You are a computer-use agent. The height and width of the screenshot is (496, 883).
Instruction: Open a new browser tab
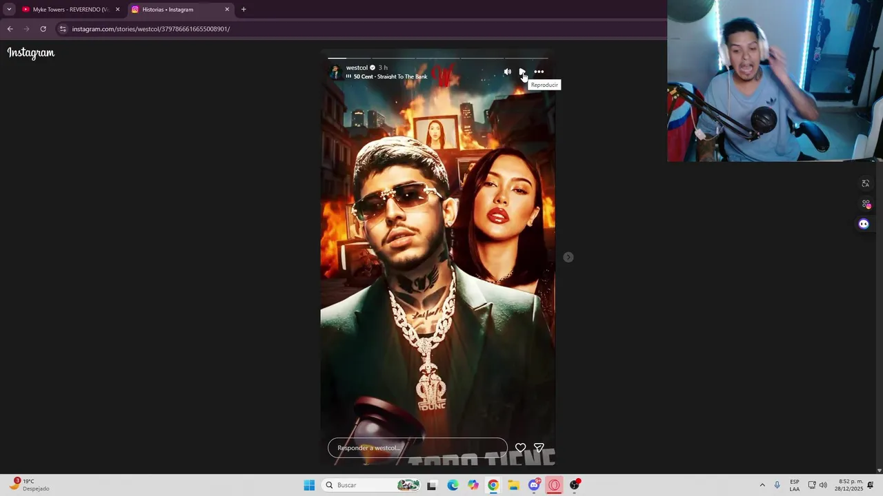(244, 10)
